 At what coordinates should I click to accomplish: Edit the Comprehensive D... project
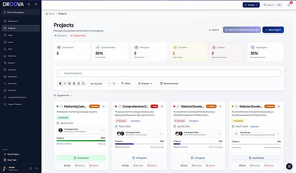pyautogui.click(x=126, y=165)
